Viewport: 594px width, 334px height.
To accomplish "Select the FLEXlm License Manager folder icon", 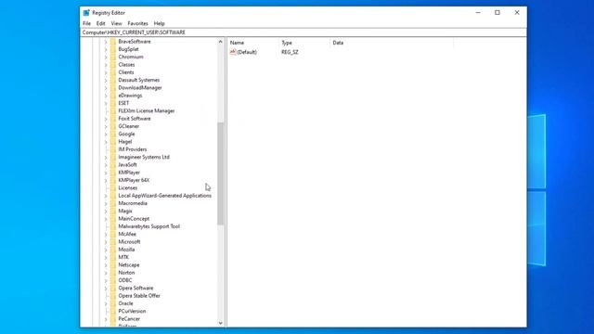I will [113, 110].
